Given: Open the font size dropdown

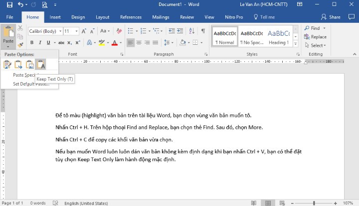Looking at the screenshot, I should pyautogui.click(x=76, y=31).
